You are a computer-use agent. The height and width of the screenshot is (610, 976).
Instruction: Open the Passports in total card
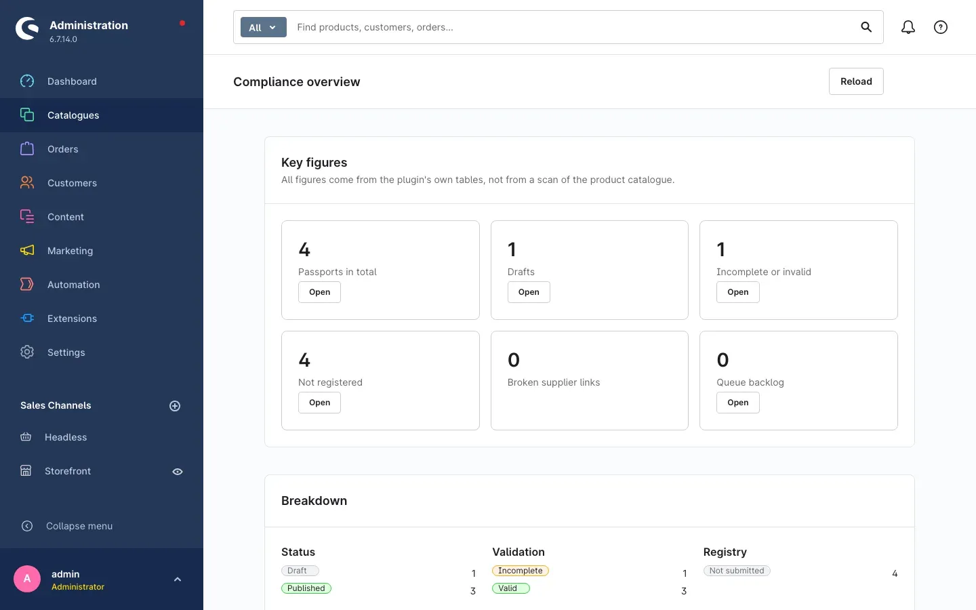[320, 292]
